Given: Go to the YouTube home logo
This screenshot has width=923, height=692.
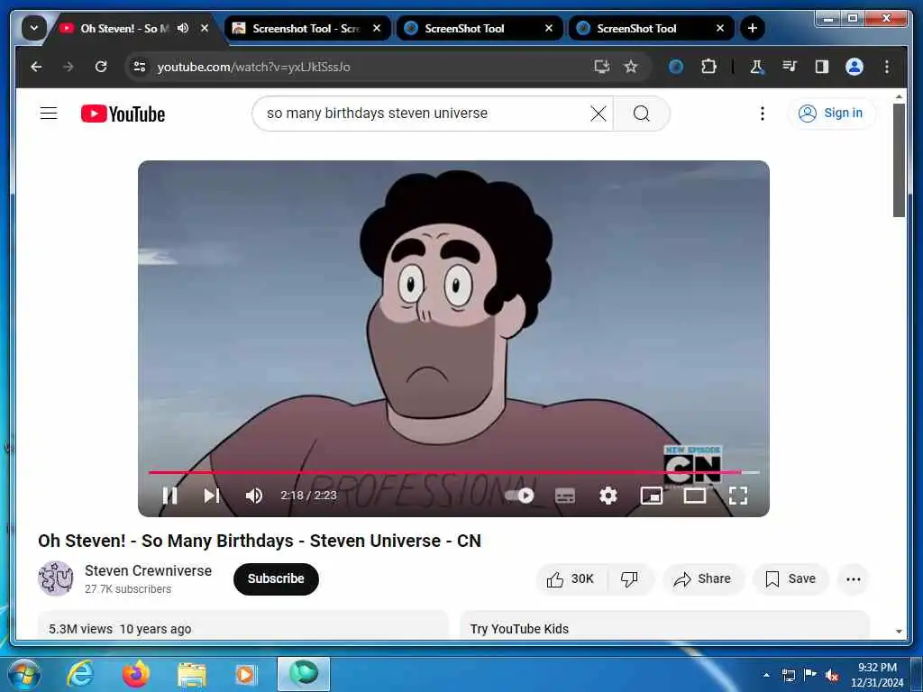Looking at the screenshot, I should (123, 114).
